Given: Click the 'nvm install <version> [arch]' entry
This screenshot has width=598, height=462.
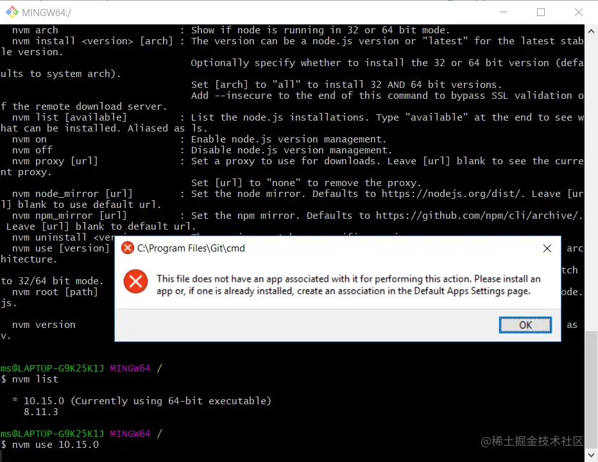Looking at the screenshot, I should tap(92, 41).
